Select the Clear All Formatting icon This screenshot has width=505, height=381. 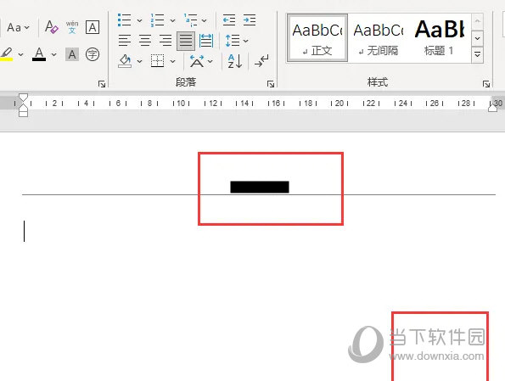(x=52, y=27)
